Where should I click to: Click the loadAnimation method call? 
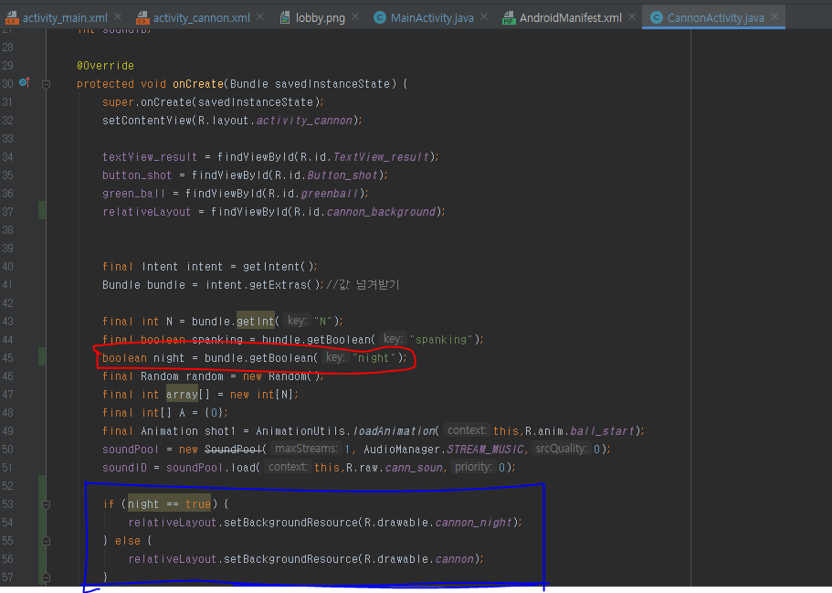(395, 431)
